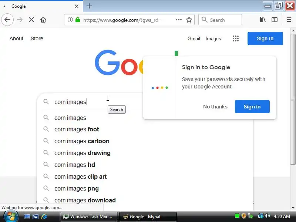
Task: Click the page vertical scrollbar thumb
Action: tap(293, 99)
